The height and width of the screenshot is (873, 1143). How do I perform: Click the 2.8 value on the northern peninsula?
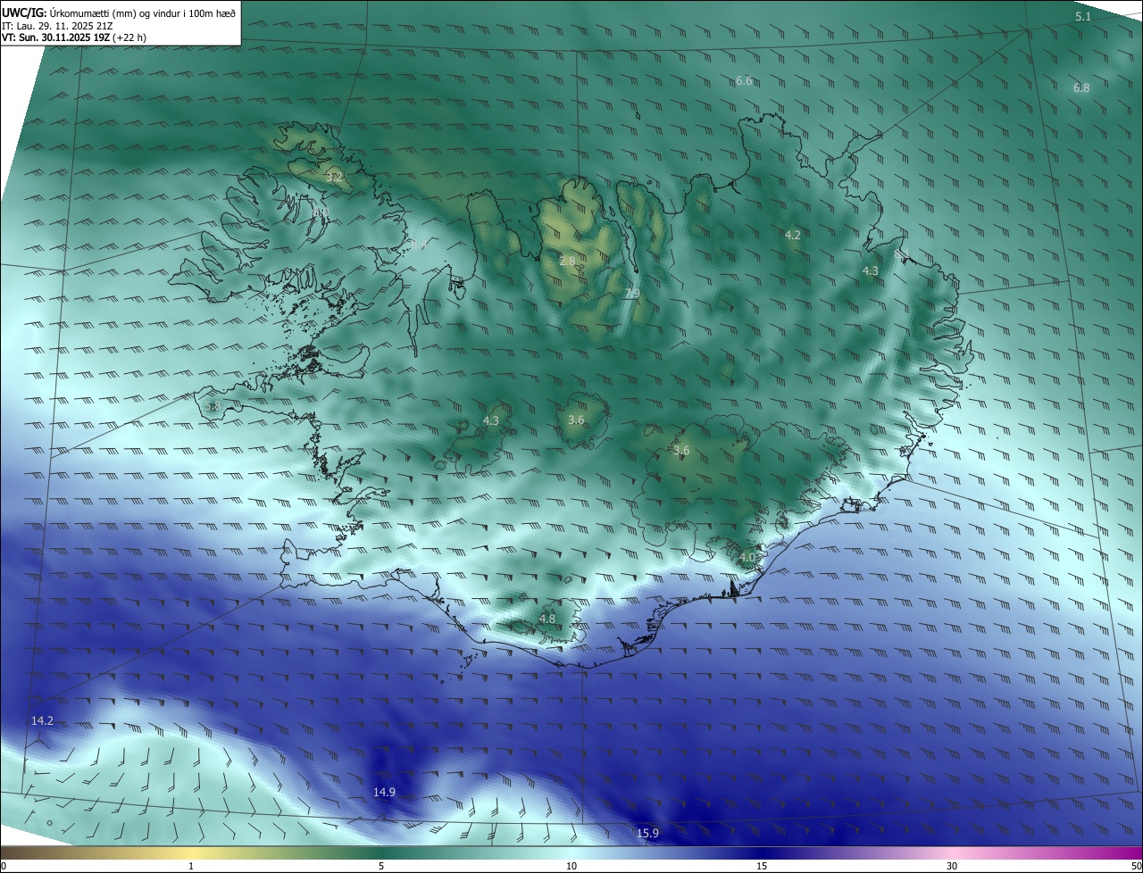tap(567, 262)
